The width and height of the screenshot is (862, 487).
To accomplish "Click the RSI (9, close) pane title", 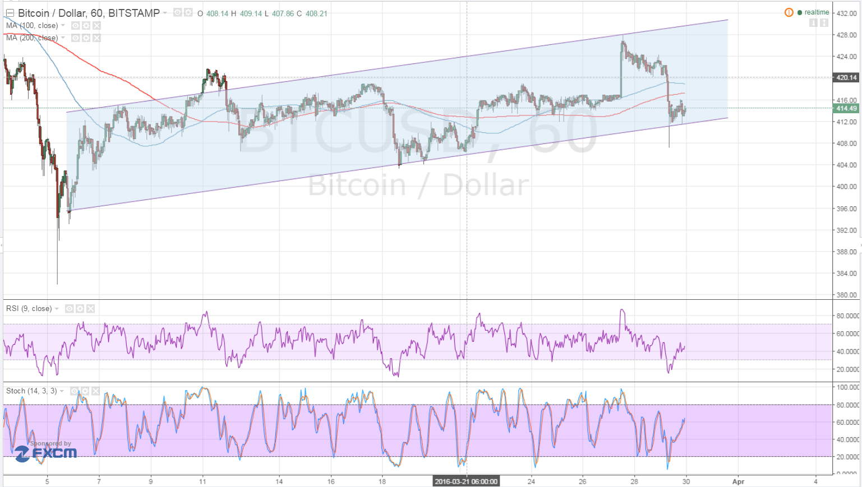I will pyautogui.click(x=29, y=308).
